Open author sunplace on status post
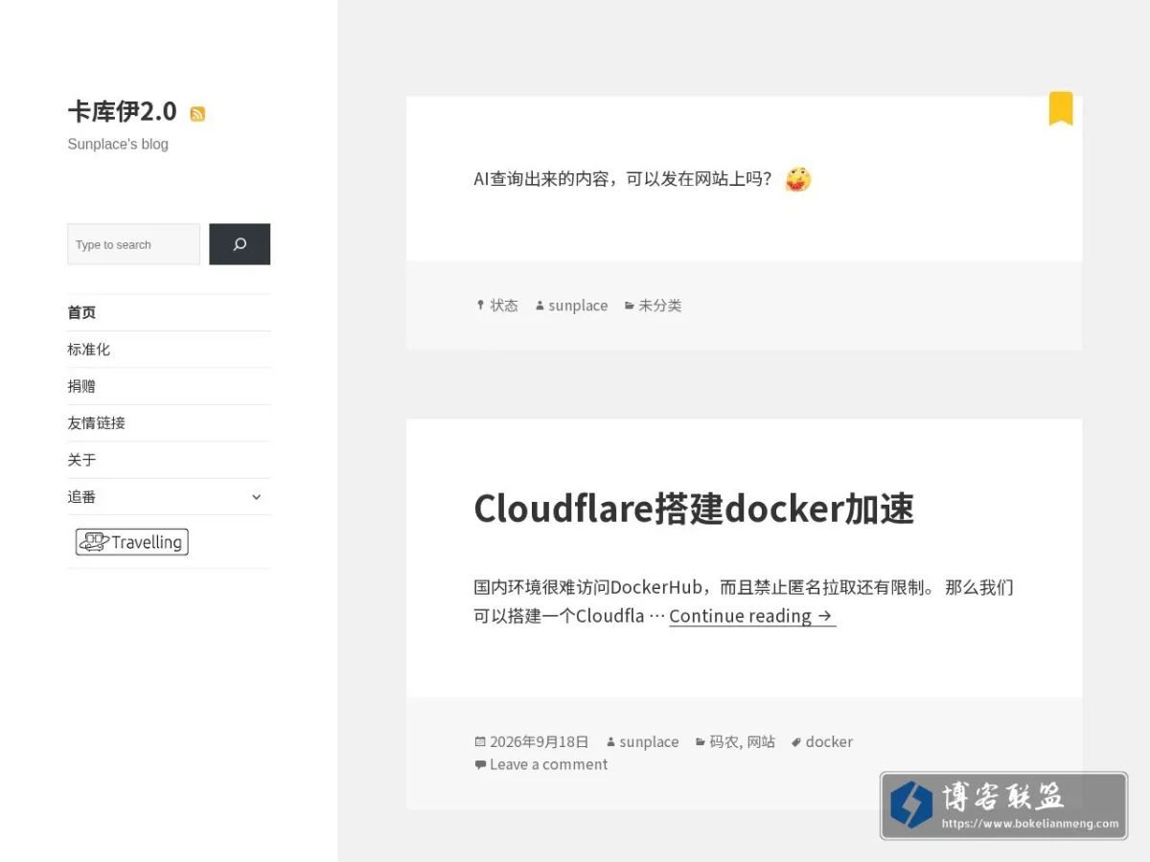The image size is (1150, 862). point(578,306)
